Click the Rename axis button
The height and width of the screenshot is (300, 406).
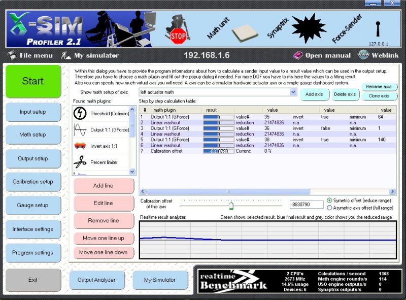[x=379, y=86]
